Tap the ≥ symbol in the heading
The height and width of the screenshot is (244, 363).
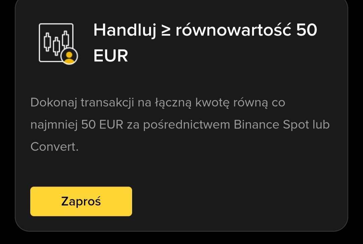point(166,31)
